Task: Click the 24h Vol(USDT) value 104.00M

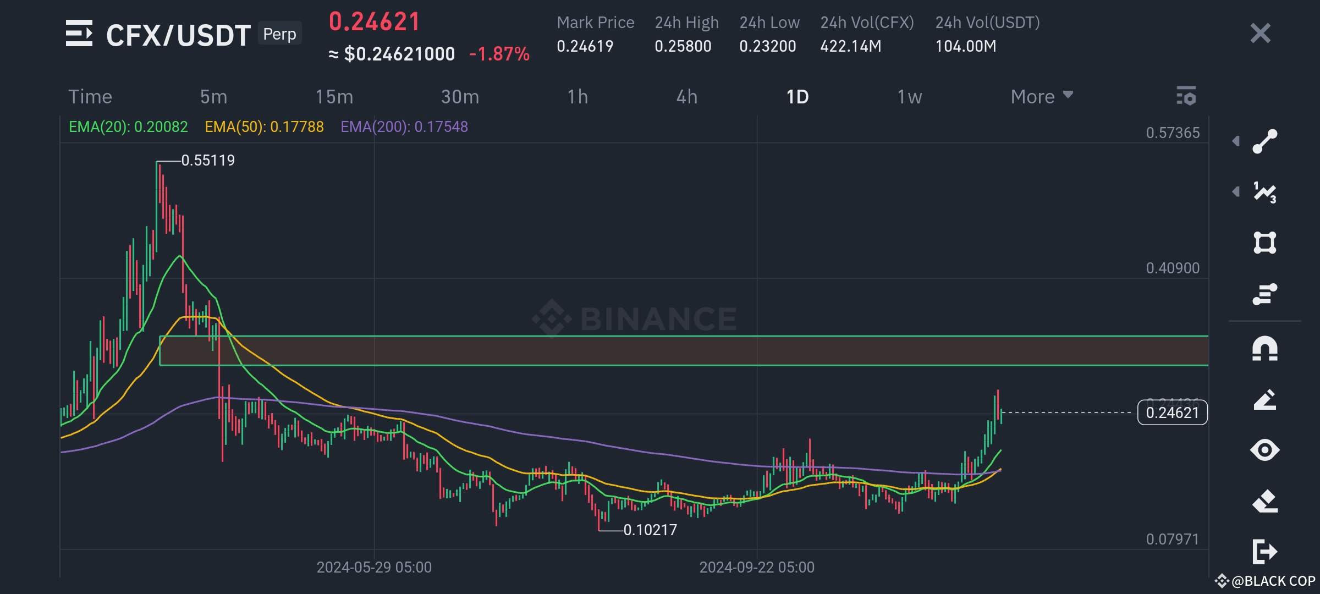Action: point(965,46)
